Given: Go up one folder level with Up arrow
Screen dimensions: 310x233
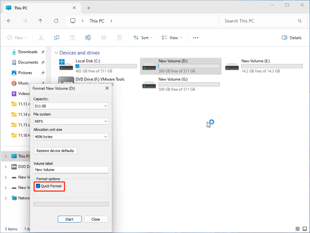Looking at the screenshot, I should point(40,21).
